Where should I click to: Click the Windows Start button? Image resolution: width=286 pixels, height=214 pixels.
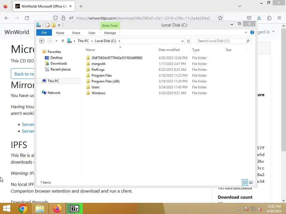[x=7, y=208]
